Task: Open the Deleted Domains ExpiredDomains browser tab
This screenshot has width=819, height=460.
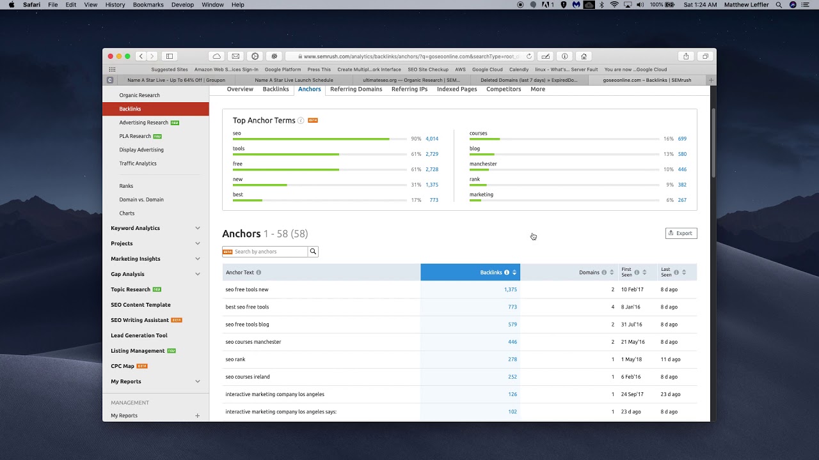Action: [529, 80]
